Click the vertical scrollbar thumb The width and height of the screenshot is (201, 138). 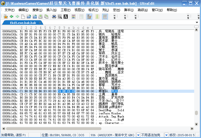pos(197,113)
